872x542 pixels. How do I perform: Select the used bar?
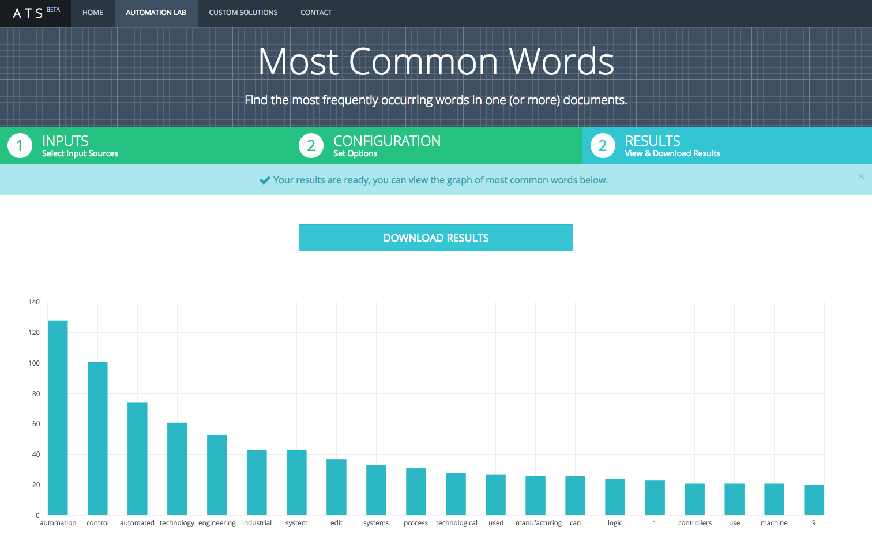(495, 495)
